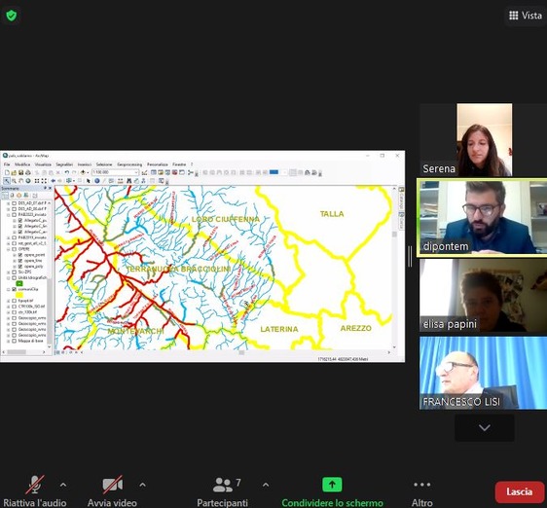Screen dimensions: 547x508
Task: Open the Partecipanti people icon
Action: (223, 485)
